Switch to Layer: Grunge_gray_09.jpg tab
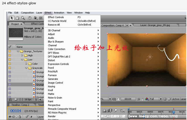The height and width of the screenshot is (120, 187). 155,25
